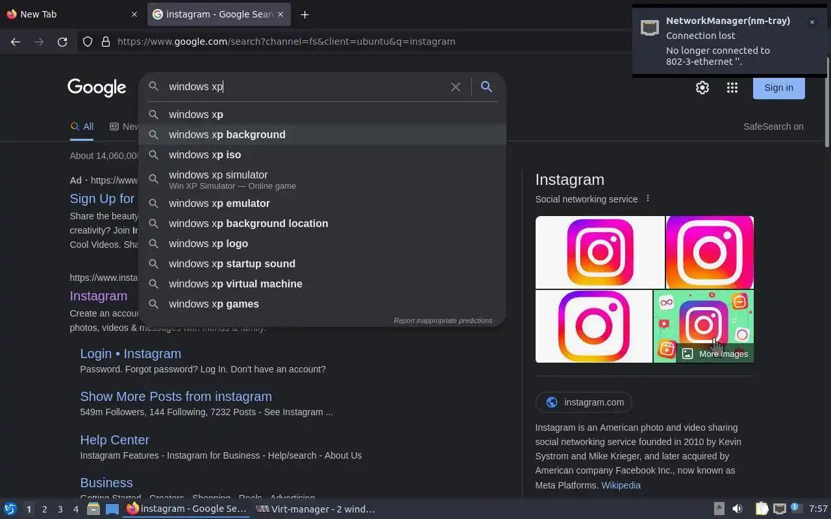The width and height of the screenshot is (831, 519).
Task: Click More images button
Action: click(x=715, y=354)
